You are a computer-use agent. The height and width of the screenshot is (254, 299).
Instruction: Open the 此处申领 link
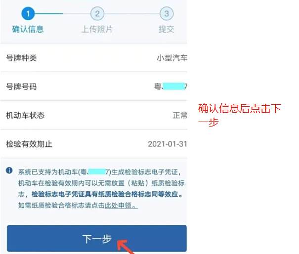pos(121,206)
